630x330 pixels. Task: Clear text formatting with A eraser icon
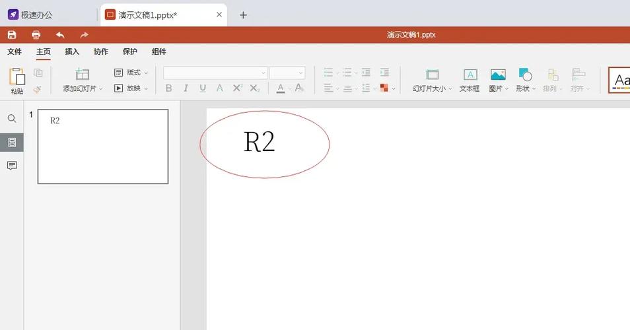point(299,88)
